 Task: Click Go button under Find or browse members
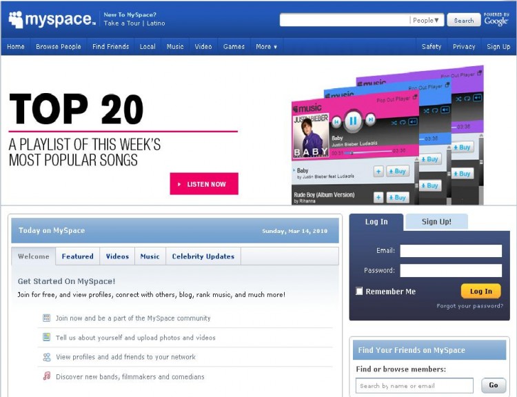pyautogui.click(x=494, y=385)
